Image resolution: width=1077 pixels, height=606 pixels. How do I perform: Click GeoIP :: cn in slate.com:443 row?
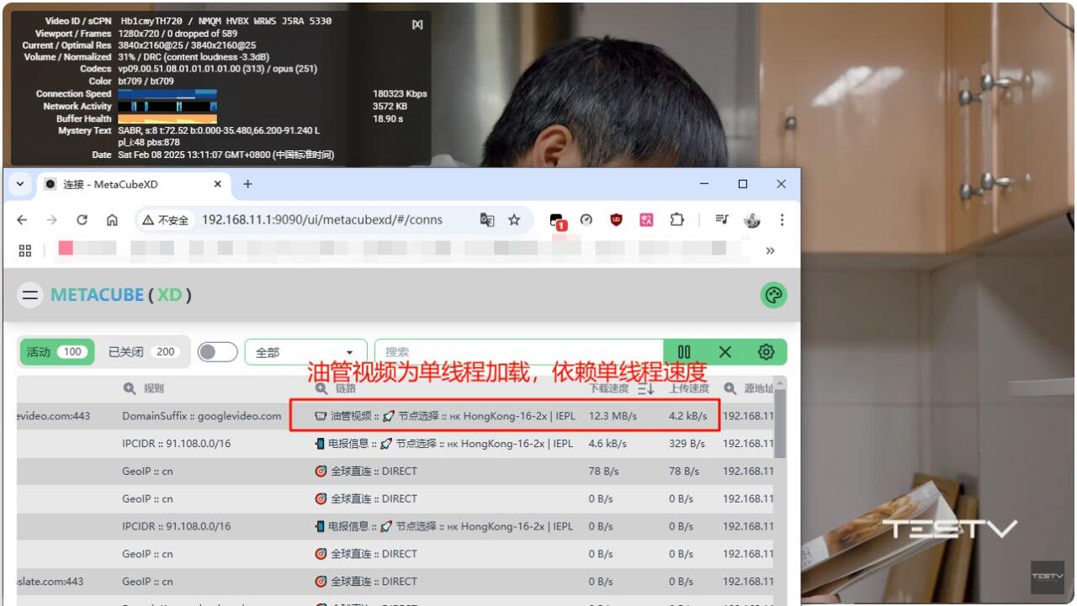coord(147,581)
